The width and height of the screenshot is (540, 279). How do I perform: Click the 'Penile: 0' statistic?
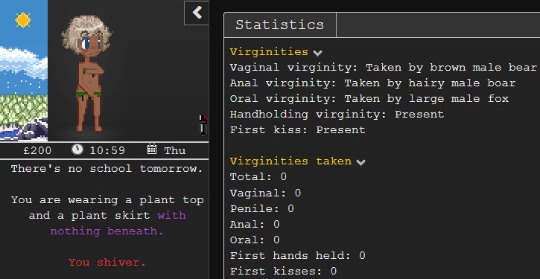(261, 209)
